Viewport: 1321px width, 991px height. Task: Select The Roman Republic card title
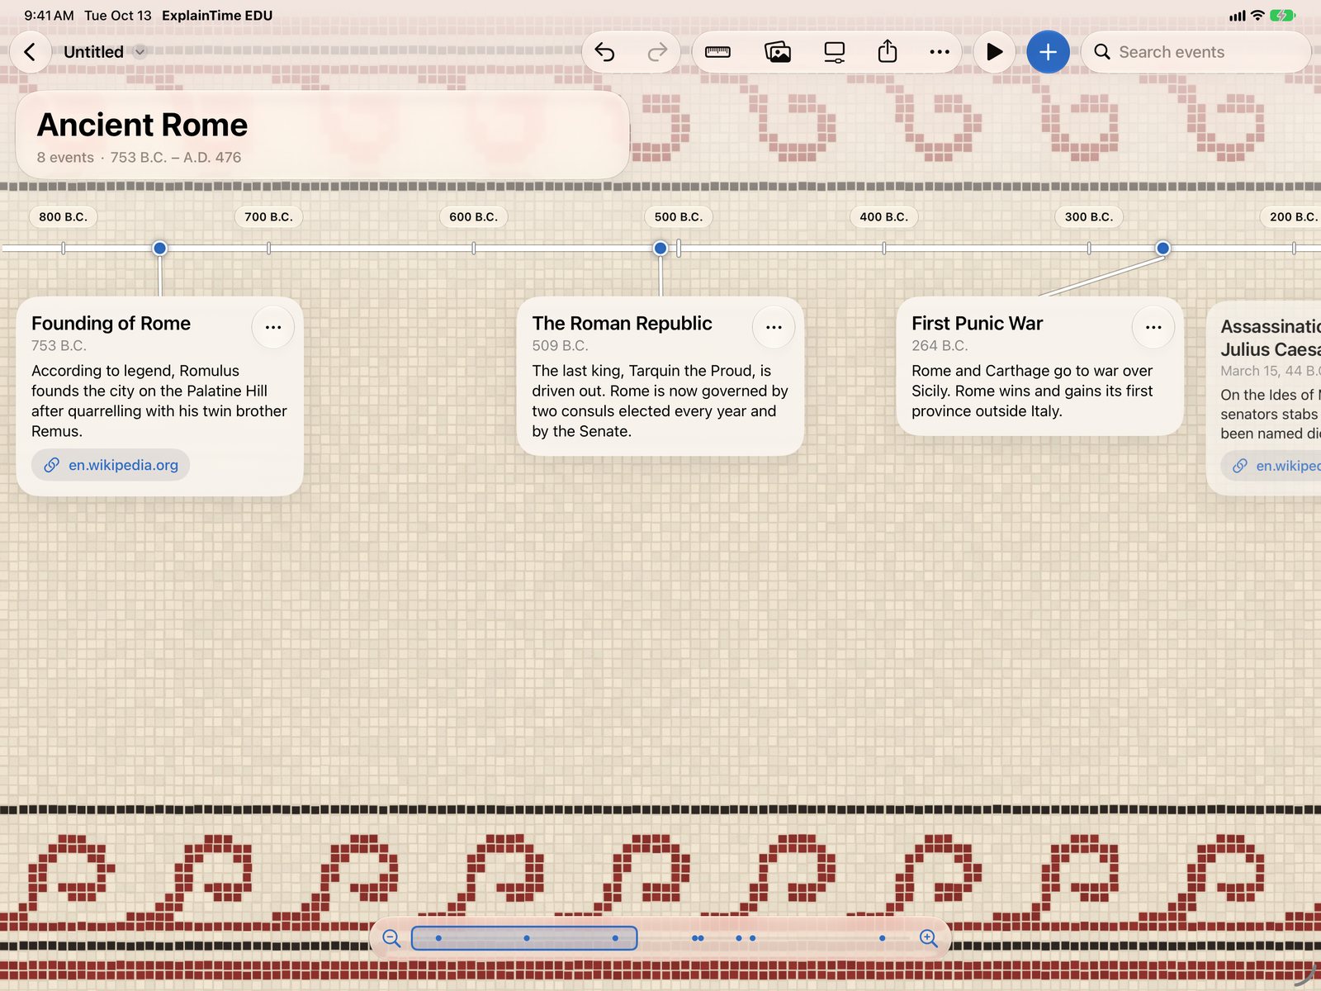(622, 324)
